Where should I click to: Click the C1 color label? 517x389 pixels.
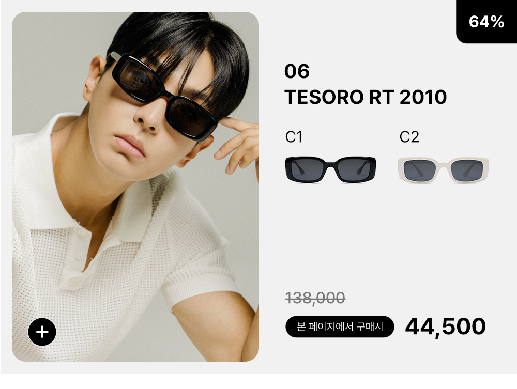294,137
